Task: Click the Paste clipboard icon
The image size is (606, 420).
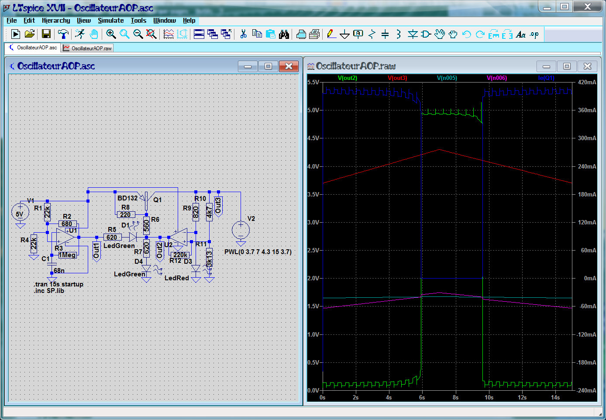Action: (271, 34)
